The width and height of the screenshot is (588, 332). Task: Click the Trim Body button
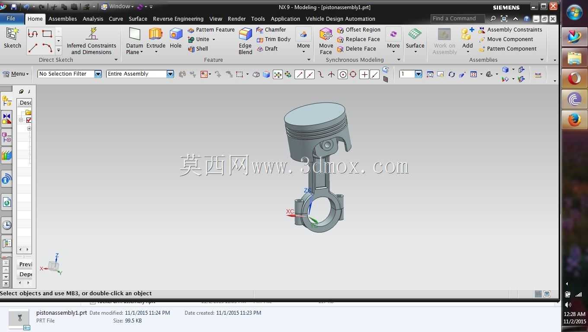point(273,39)
